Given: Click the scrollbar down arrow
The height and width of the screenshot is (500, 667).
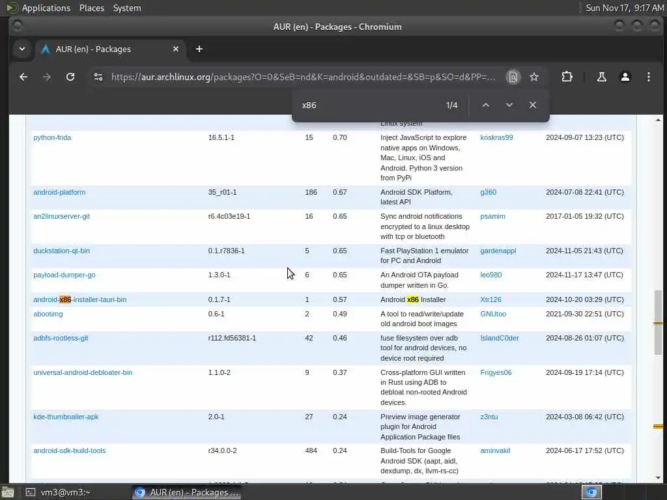Looking at the screenshot, I should [658, 477].
